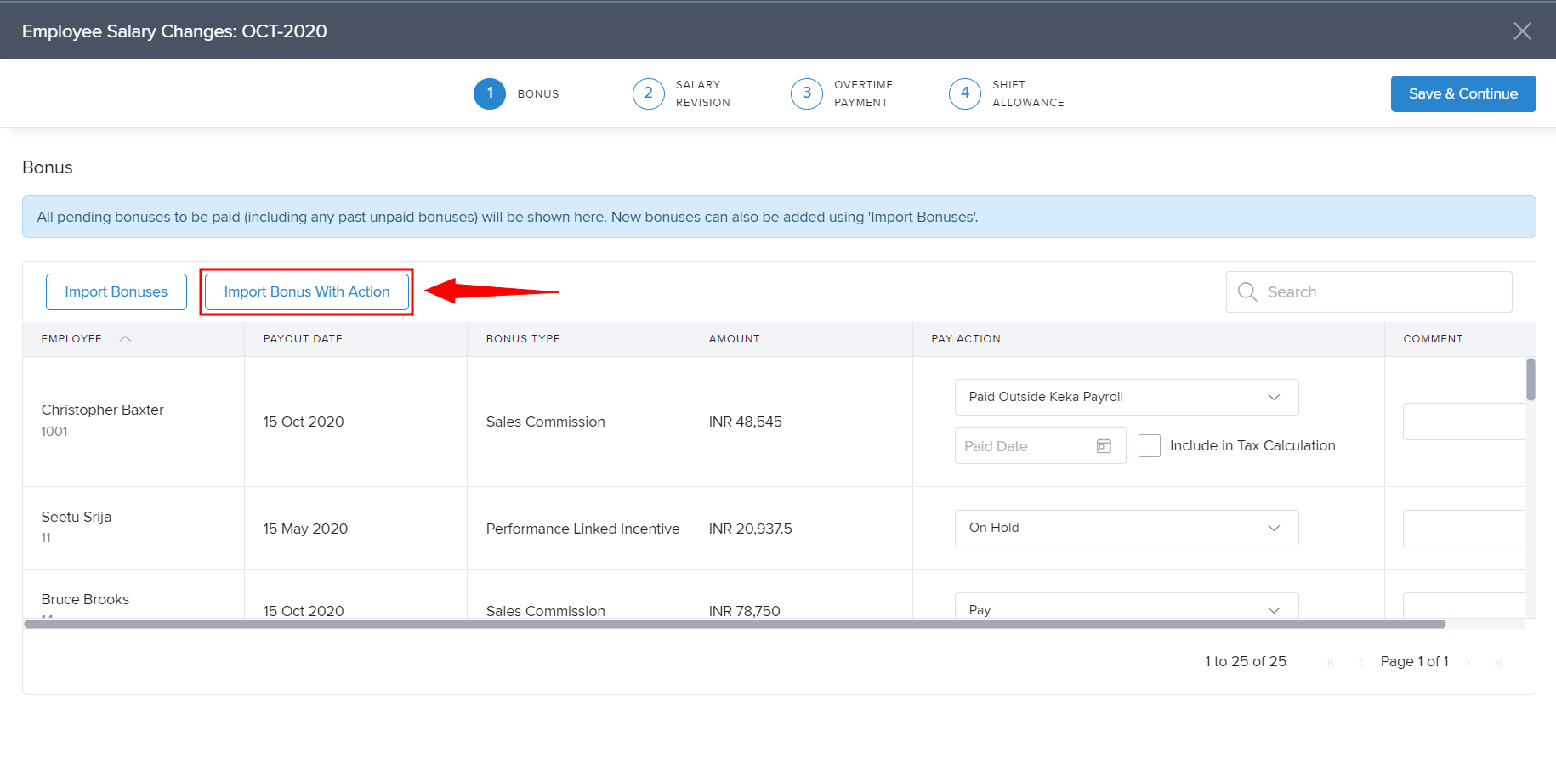
Task: Click the Import Bonuses button
Action: point(116,292)
